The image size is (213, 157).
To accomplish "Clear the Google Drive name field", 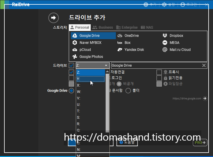I will pos(204,65).
